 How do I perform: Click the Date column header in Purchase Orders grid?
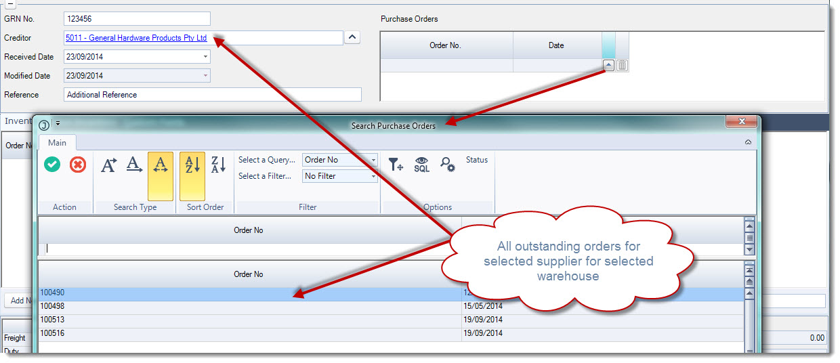556,45
